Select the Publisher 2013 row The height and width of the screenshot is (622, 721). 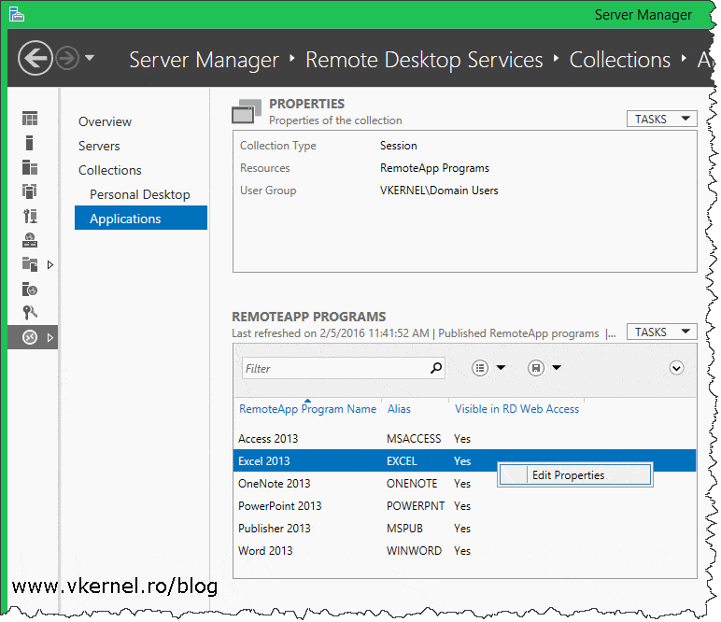(464, 529)
